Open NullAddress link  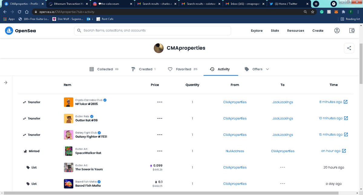[x=235, y=151]
